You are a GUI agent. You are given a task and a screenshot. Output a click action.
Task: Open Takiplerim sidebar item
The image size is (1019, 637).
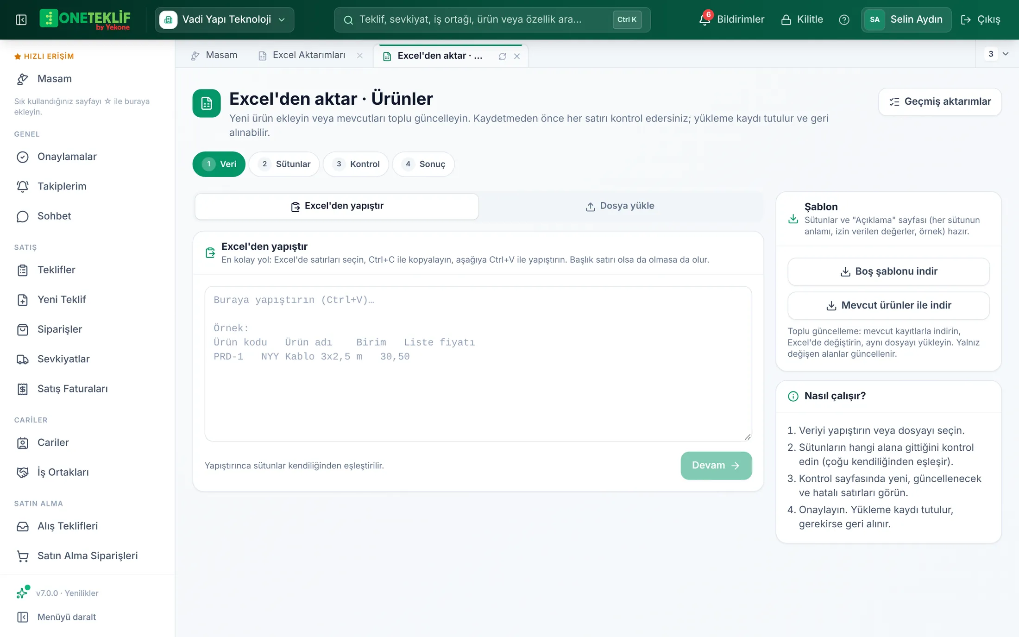(88, 186)
